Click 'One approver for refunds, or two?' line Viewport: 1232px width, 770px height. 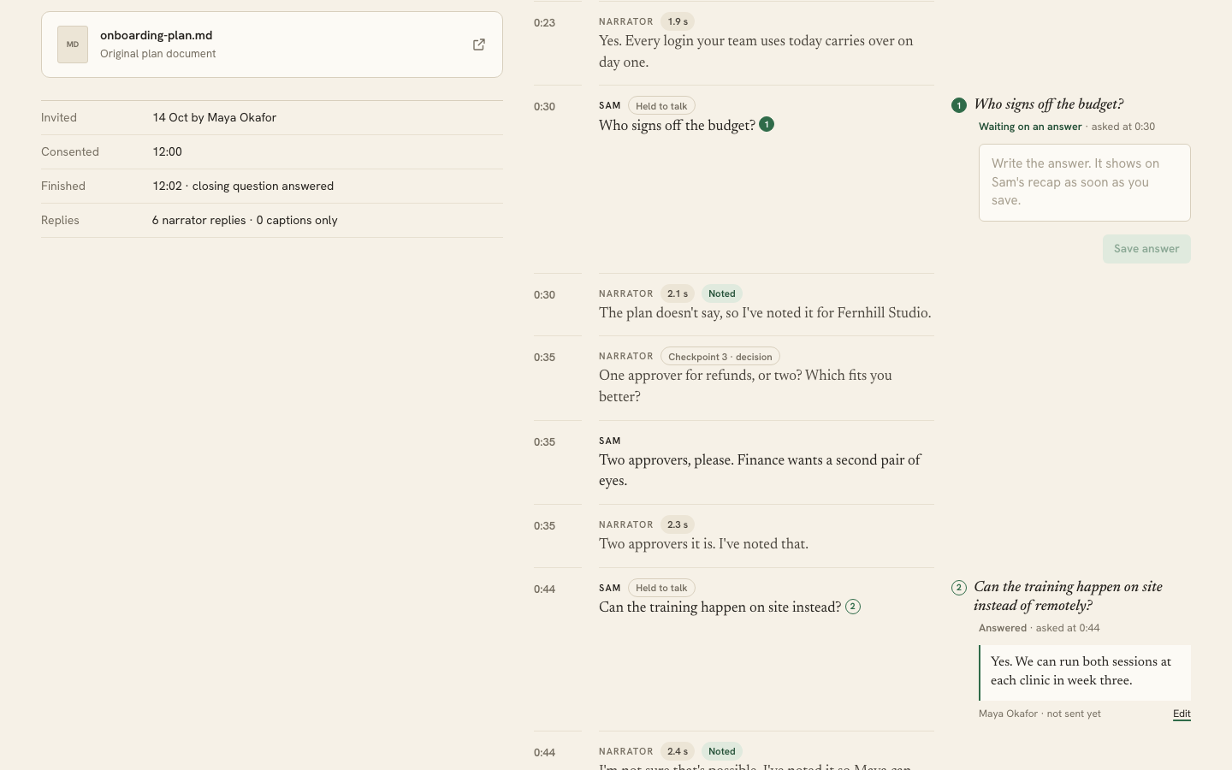pyautogui.click(x=745, y=386)
